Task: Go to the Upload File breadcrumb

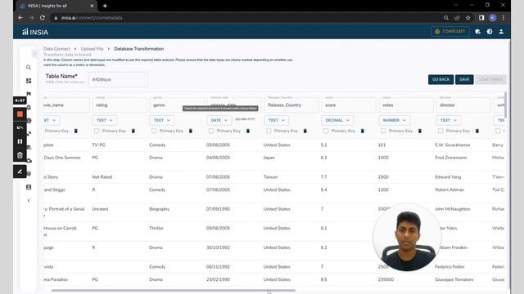Action: click(92, 49)
